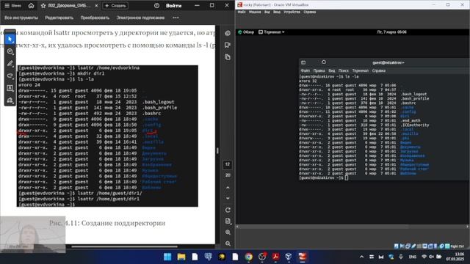Click the microphone tray icon

(x=401, y=257)
